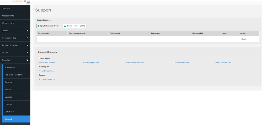Viewport: 262px width, 125px height.
Task: Go to Access Points page
Action: tap(8, 16)
